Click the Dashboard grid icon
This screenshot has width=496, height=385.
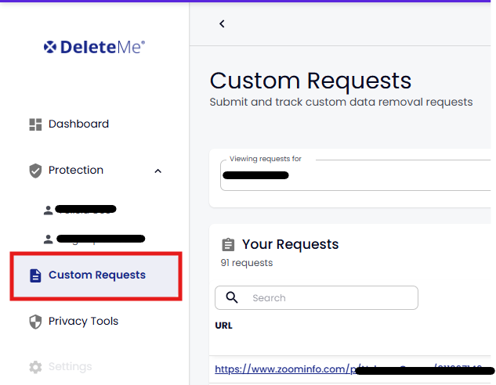click(x=35, y=124)
